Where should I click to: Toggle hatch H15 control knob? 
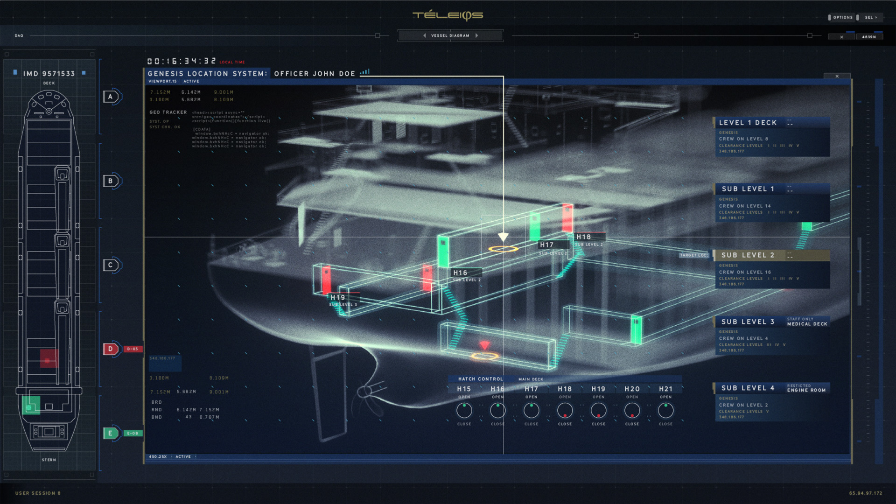[464, 411]
